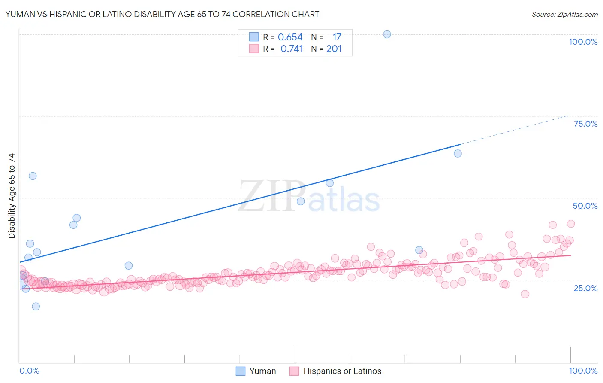Open the ZipAtlas.com source link
This screenshot has height=383, width=603.
point(565,14)
